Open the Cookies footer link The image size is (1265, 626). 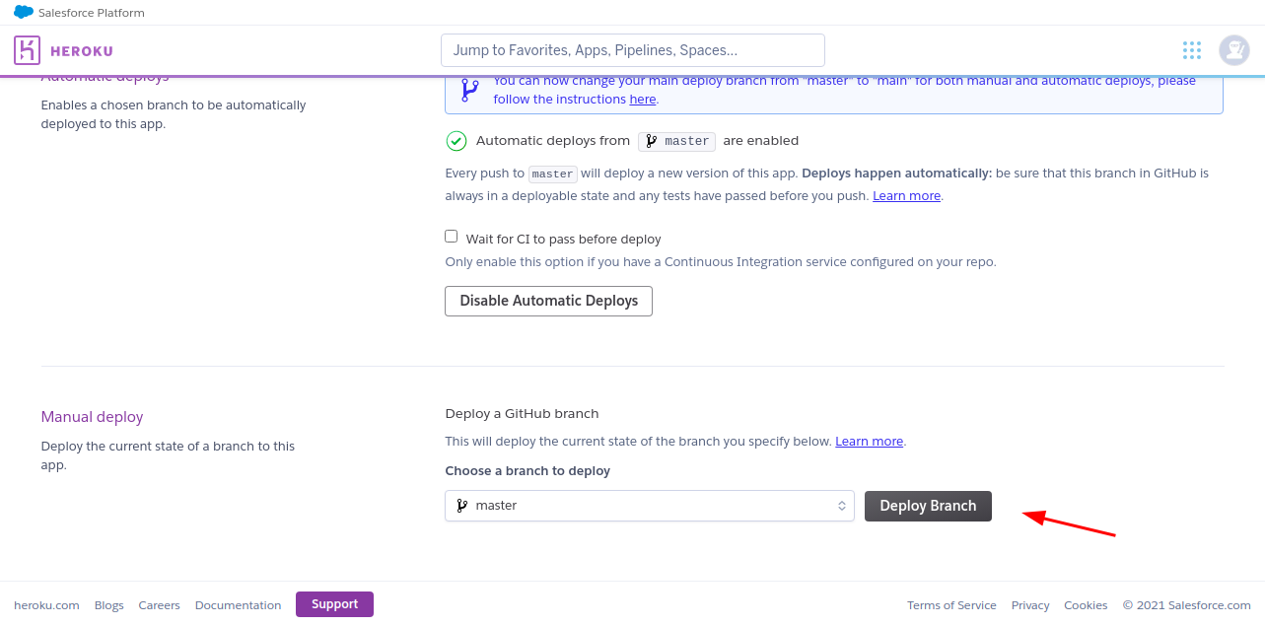point(1085,605)
